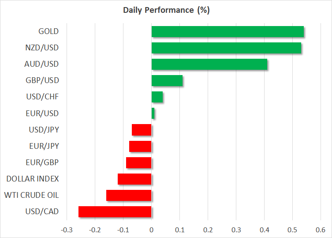332x238 pixels.
Task: Click the EUR/USD category label
Action: click(x=43, y=113)
